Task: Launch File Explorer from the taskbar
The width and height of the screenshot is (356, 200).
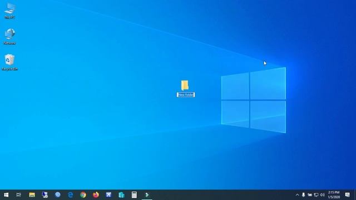Action: tap(32, 195)
